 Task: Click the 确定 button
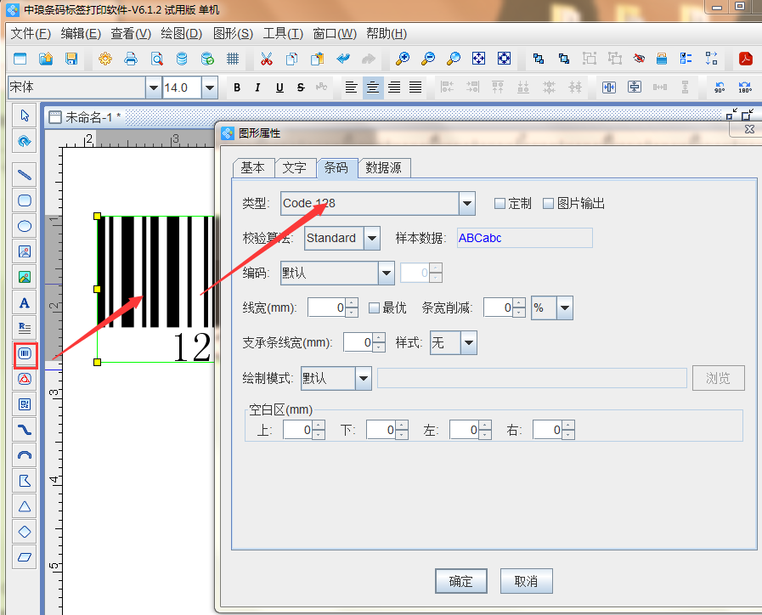pos(460,581)
